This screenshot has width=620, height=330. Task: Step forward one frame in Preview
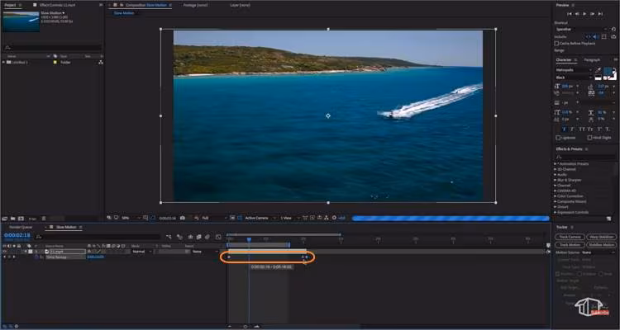pos(593,14)
